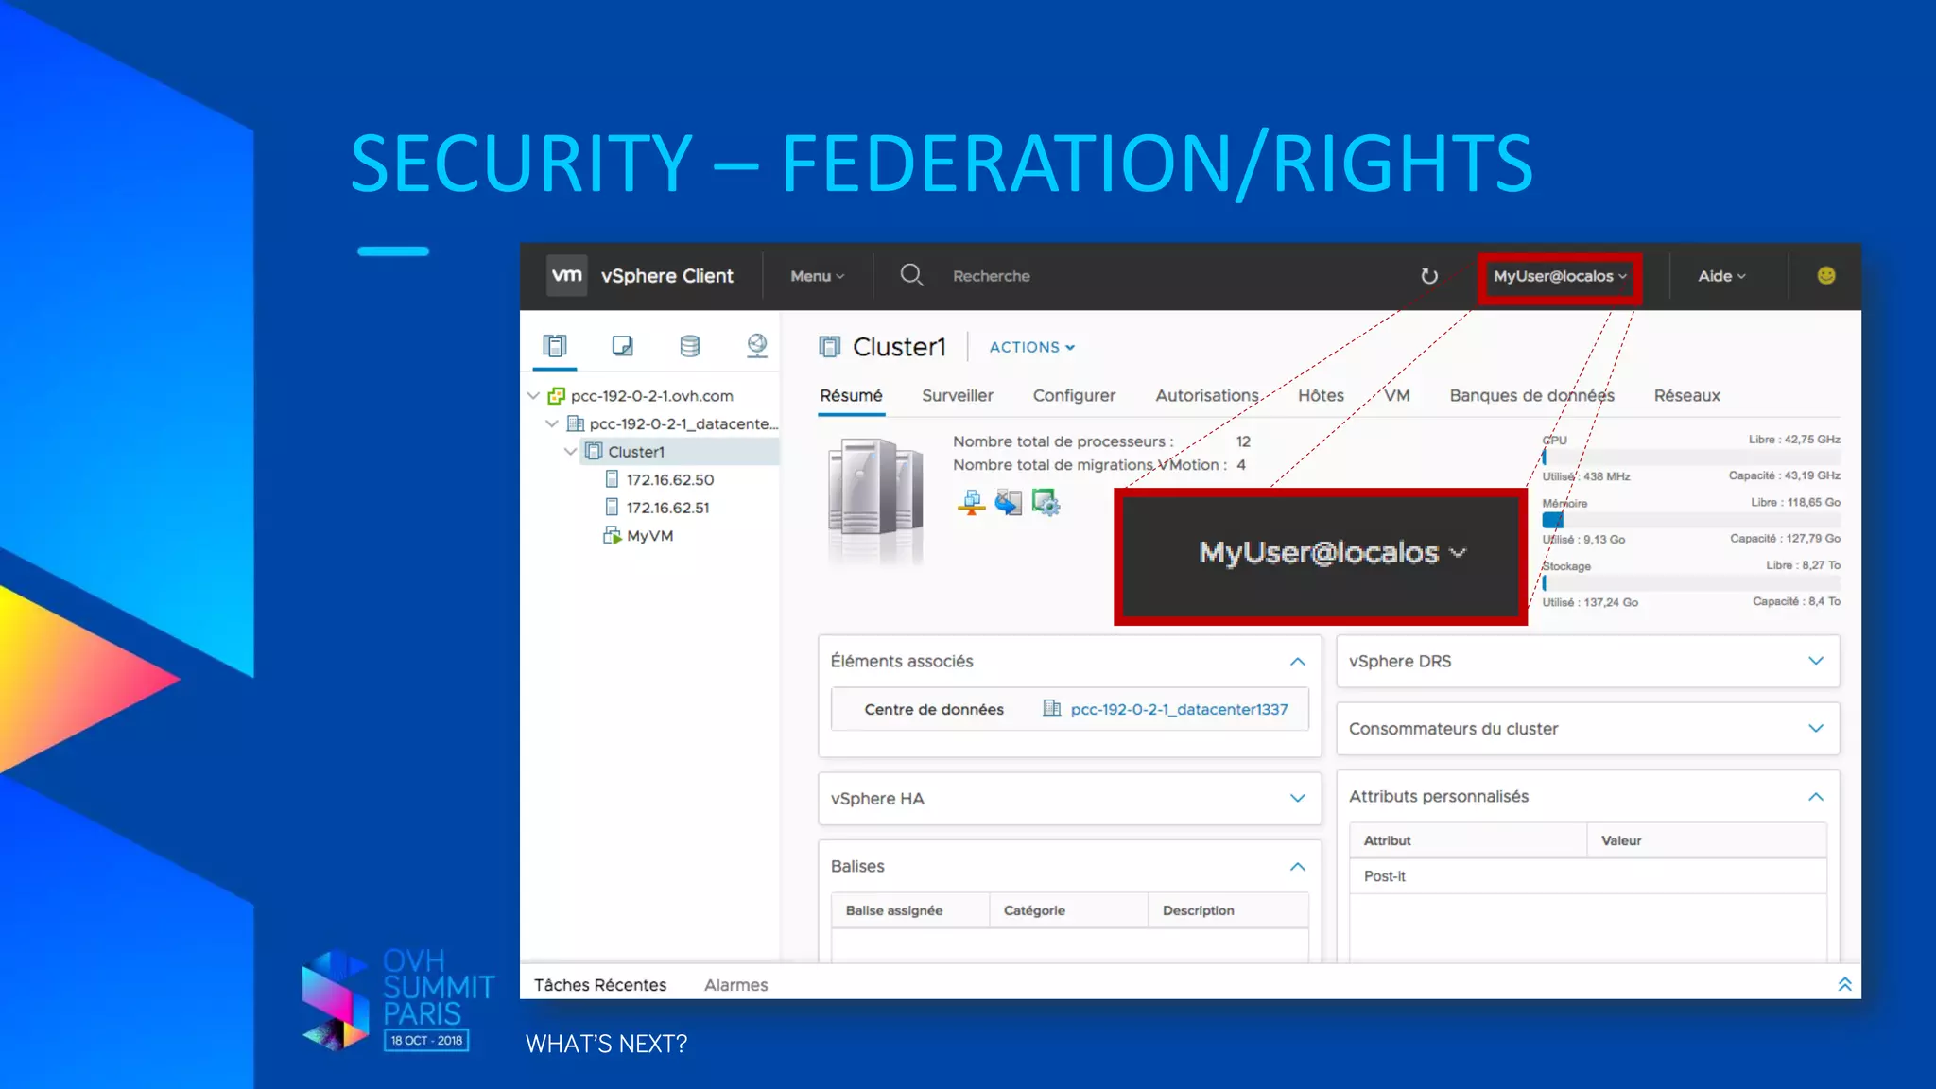Click the Stockage usage bar
Screen dimensions: 1936x1089
[x=1691, y=583]
